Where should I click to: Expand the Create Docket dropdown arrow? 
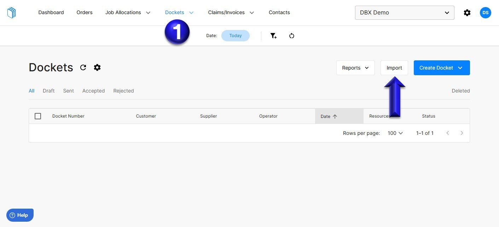[x=460, y=67]
